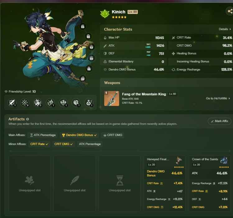
Task: Click the Incoming Healing Bonus stat row
Action: [x=201, y=61]
